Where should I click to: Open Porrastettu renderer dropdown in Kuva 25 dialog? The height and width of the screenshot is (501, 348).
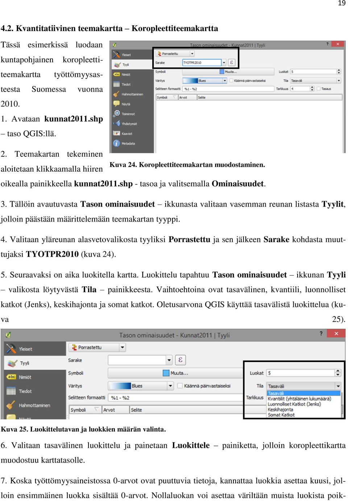[97, 348]
